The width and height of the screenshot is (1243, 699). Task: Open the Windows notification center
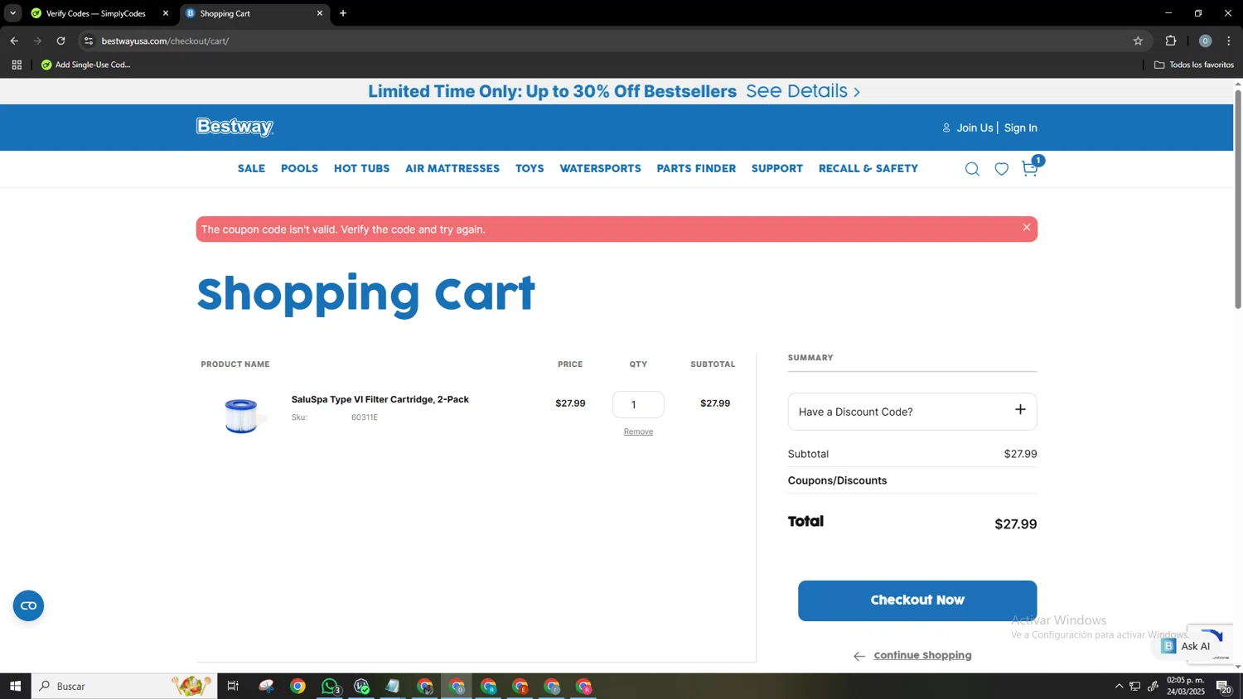click(x=1223, y=686)
